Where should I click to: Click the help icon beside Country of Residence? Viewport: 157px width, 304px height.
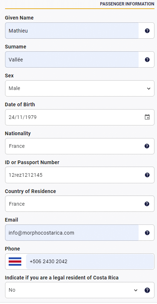[x=147, y=204]
